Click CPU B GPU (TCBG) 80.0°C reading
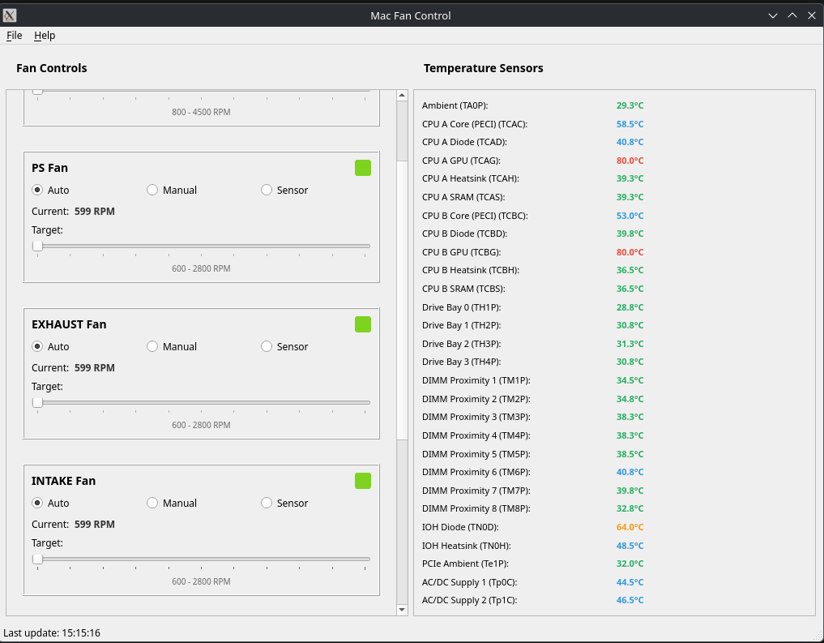This screenshot has width=824, height=643. (630, 252)
